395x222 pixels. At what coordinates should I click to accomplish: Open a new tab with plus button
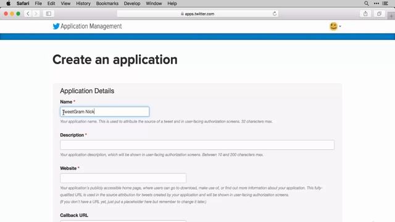(x=391, y=16)
